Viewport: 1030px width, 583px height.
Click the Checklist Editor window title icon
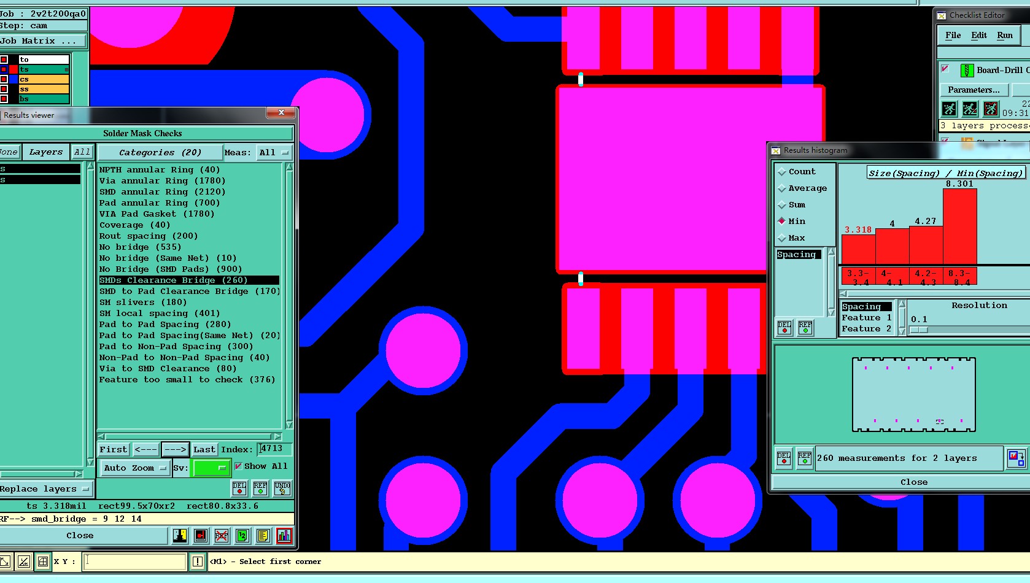tap(942, 15)
